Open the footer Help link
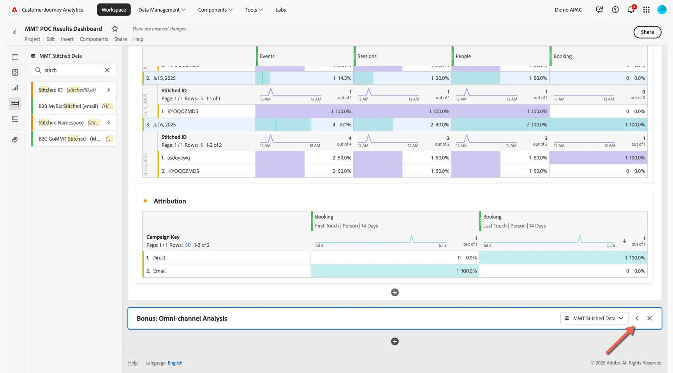This screenshot has width=673, height=373. click(133, 363)
